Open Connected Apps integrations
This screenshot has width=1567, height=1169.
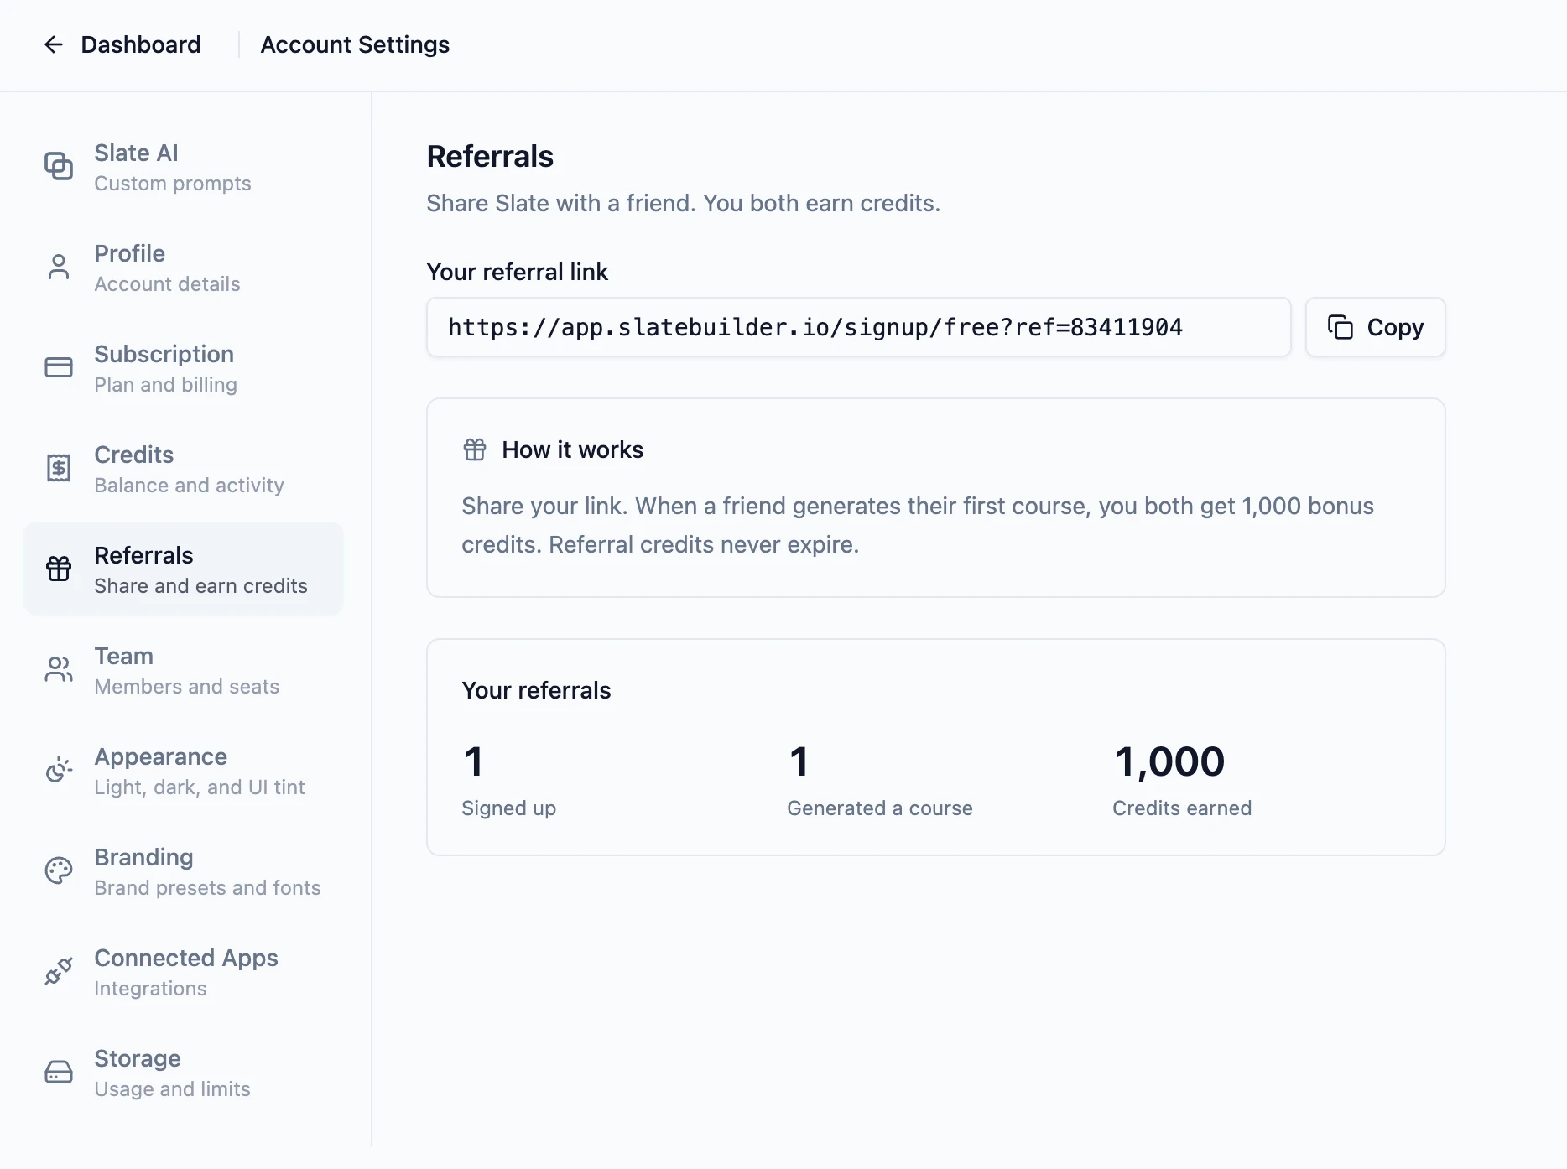click(x=184, y=971)
